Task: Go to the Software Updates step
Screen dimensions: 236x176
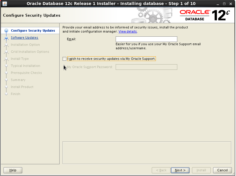Action: point(25,38)
